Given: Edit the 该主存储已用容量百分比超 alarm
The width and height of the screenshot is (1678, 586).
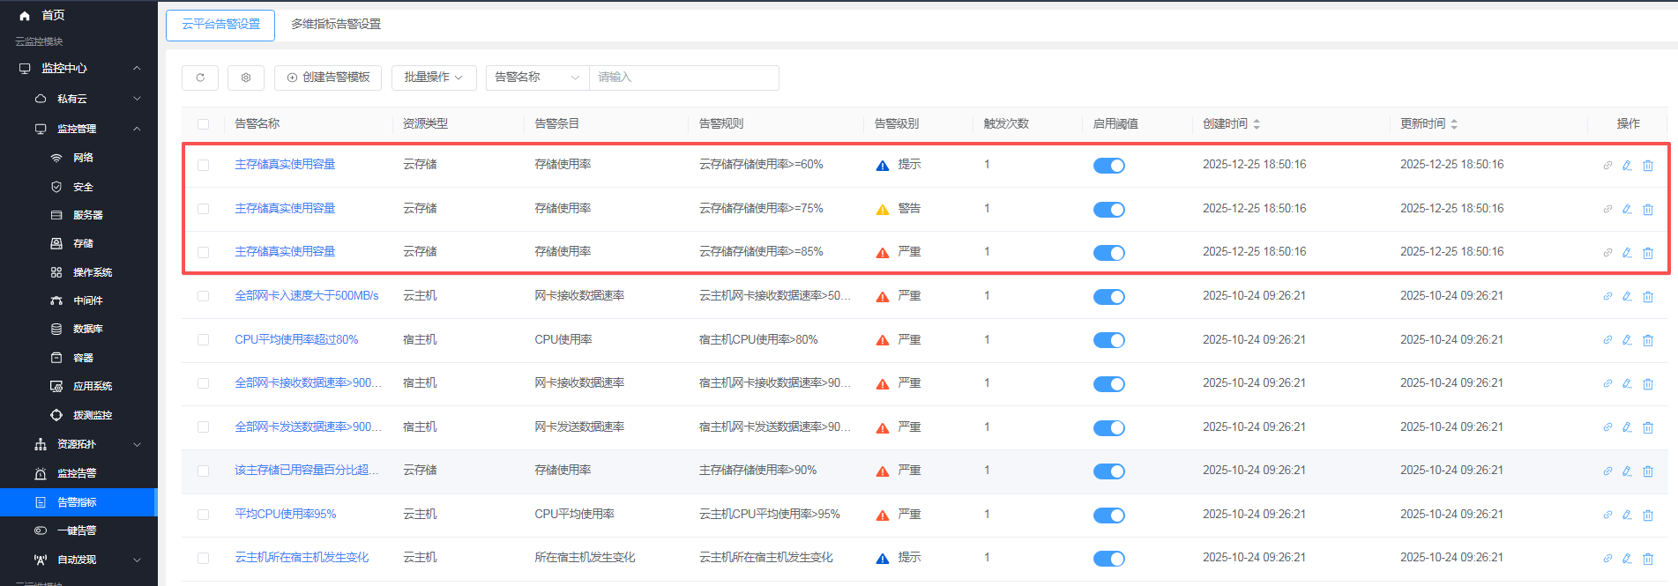Looking at the screenshot, I should coord(1628,471).
